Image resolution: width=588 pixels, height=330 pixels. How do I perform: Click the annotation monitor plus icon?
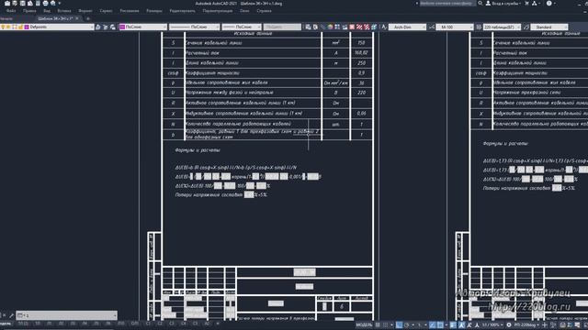pyautogui.click(x=545, y=325)
